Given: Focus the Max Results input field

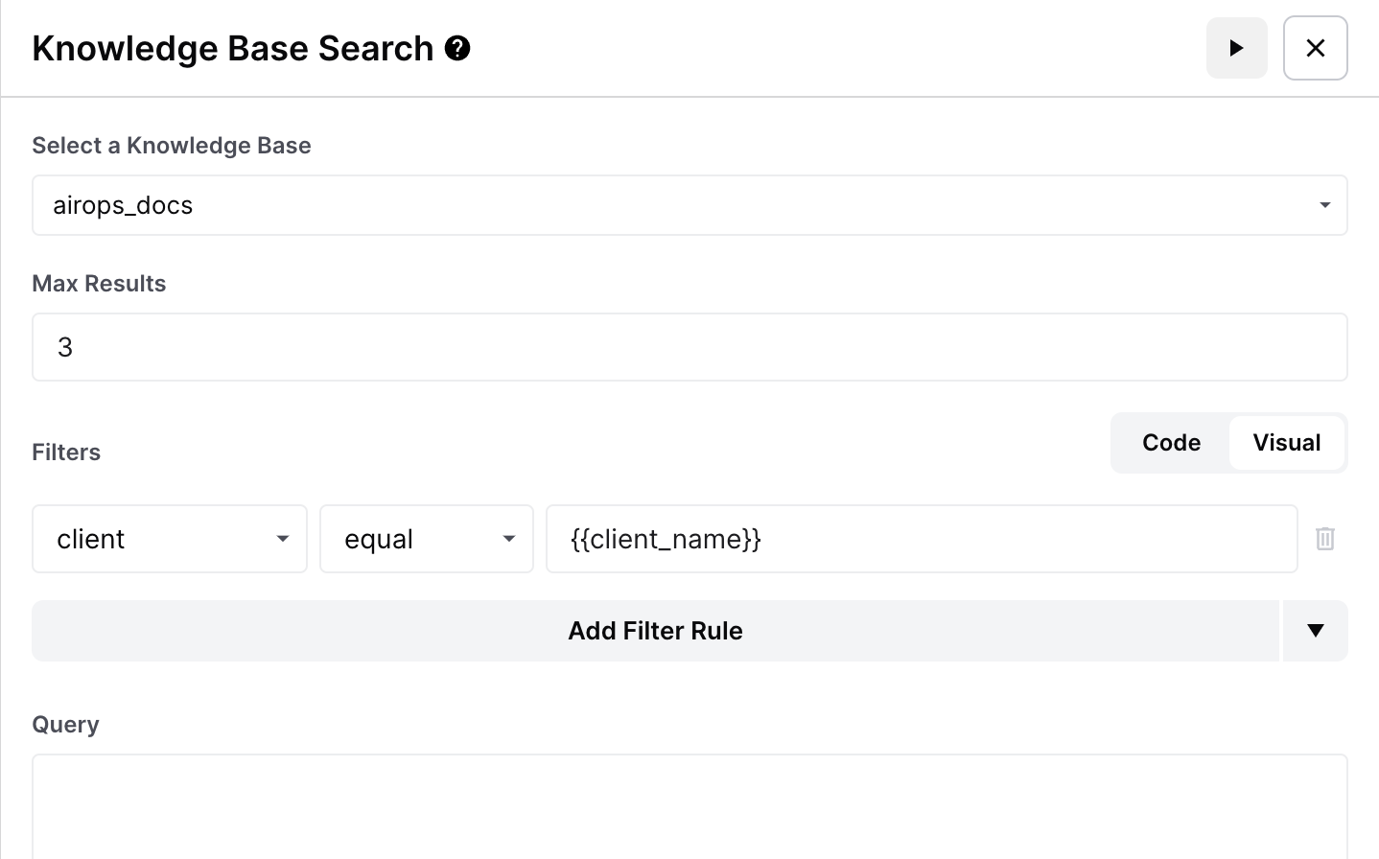Looking at the screenshot, I should tap(689, 347).
